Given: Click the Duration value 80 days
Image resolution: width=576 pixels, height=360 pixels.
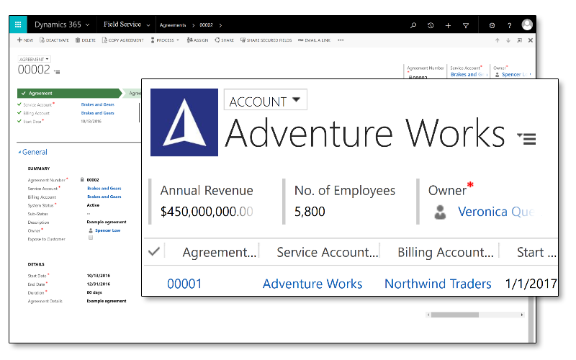Looking at the screenshot, I should tap(94, 292).
